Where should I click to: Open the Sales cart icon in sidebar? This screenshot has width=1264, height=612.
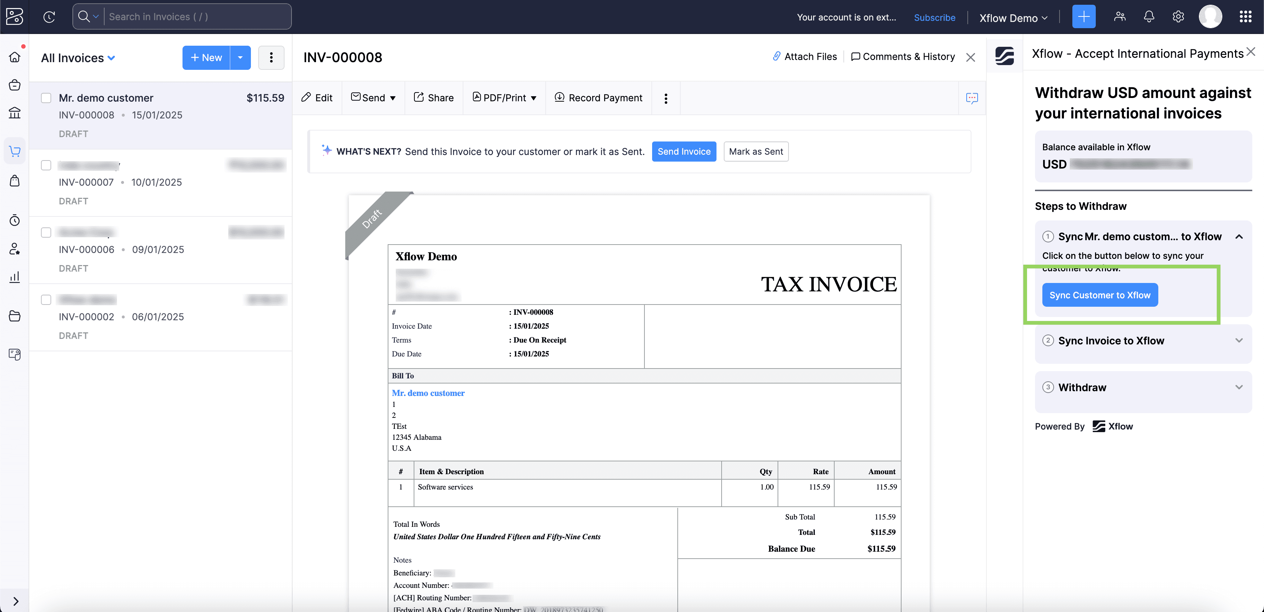[x=15, y=151]
